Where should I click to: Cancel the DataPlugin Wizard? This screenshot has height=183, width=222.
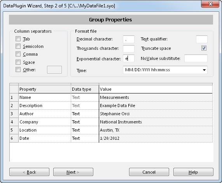point(149,172)
